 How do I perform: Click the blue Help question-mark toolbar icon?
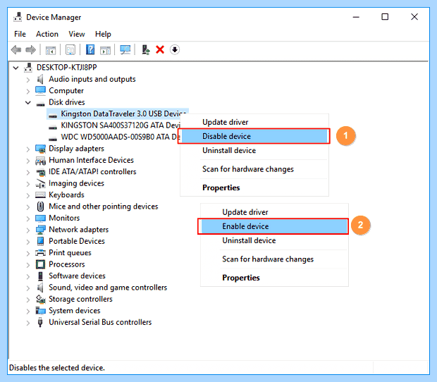(90, 50)
